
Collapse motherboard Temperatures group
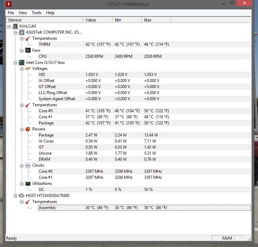coord(22,39)
